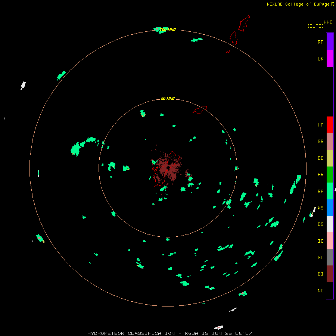Click the GC legend label
The width and height of the screenshot is (336, 336).
point(320,257)
